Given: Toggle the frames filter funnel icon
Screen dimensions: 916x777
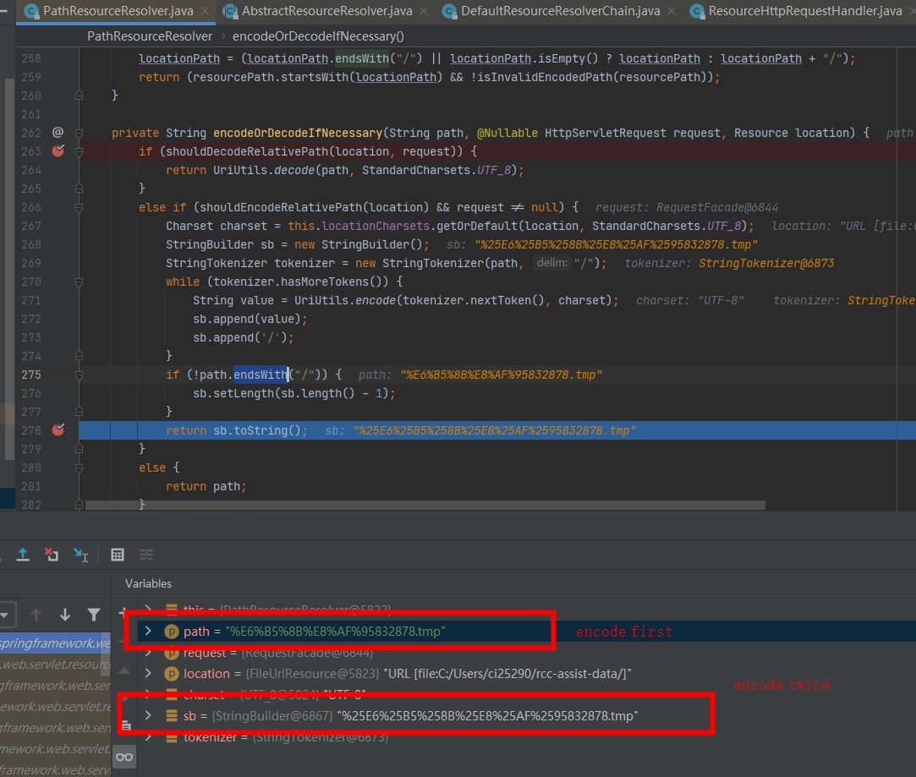Looking at the screenshot, I should click(94, 615).
